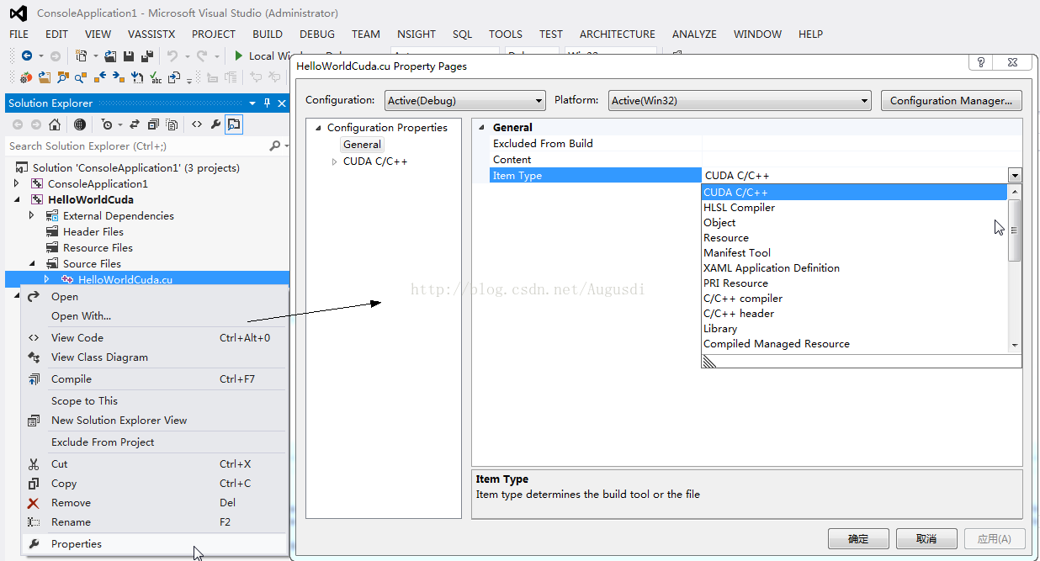The image size is (1040, 561).
Task: Click the Preview Selected Items icon
Action: coord(234,124)
